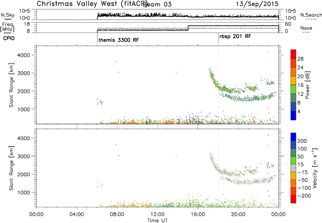Screen dimensions: 322x223
Task: Click the bright blue bottom Power colorbar segment
Action: 293,116
